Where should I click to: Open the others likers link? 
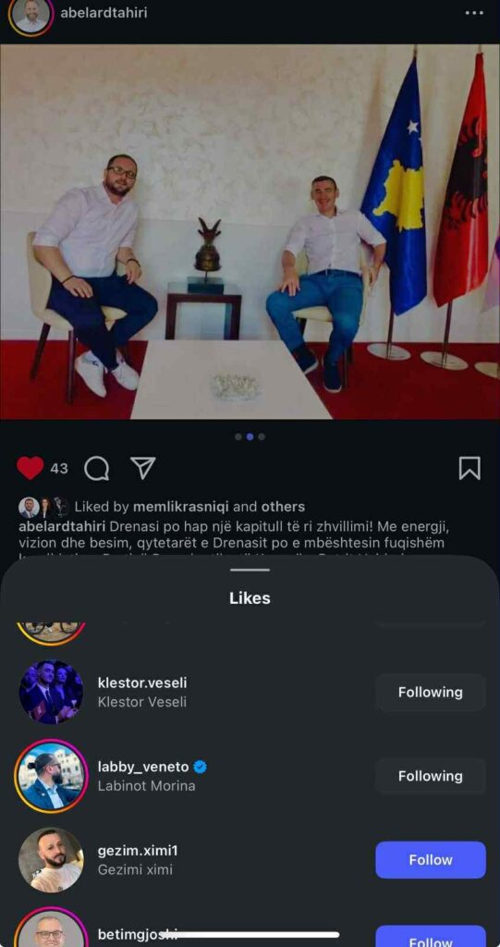[283, 507]
